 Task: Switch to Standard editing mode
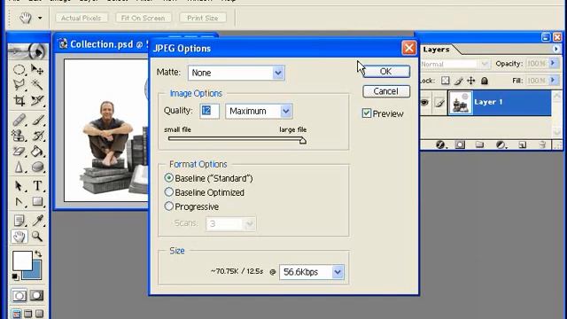19,295
